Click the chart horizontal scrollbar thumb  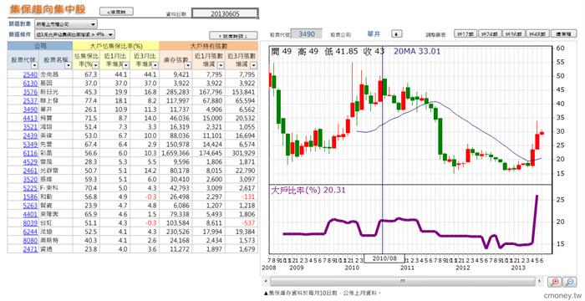point(402,281)
